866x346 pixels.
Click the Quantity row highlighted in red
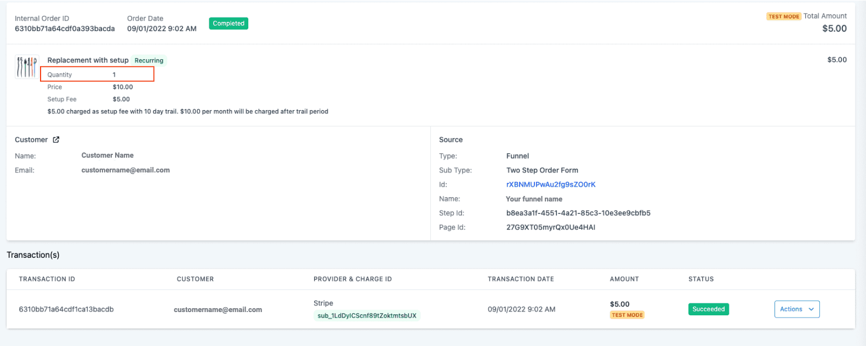[97, 74]
